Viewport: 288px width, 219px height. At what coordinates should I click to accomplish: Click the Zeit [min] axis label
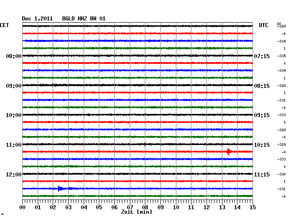[136, 212]
